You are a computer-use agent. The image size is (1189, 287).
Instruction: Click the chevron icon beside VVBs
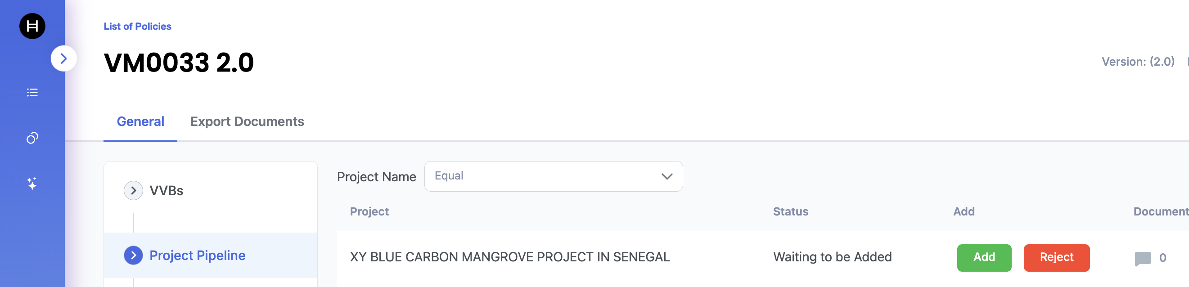point(133,191)
